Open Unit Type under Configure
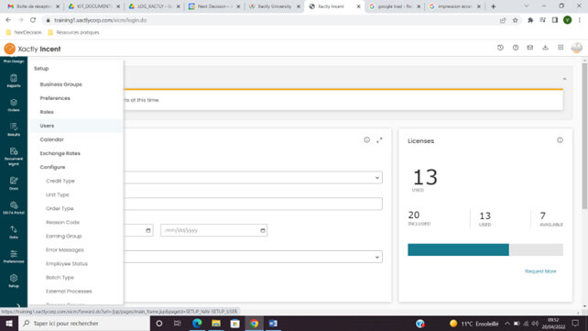Image resolution: width=588 pixels, height=331 pixels. click(58, 194)
